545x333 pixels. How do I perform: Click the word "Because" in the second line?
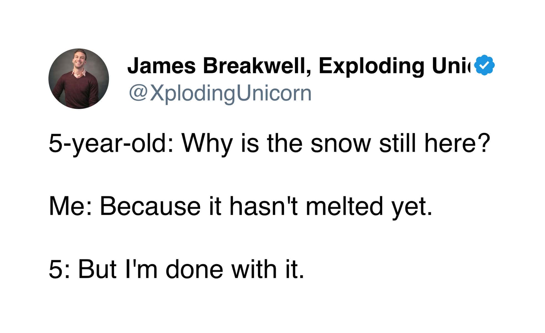point(150,206)
